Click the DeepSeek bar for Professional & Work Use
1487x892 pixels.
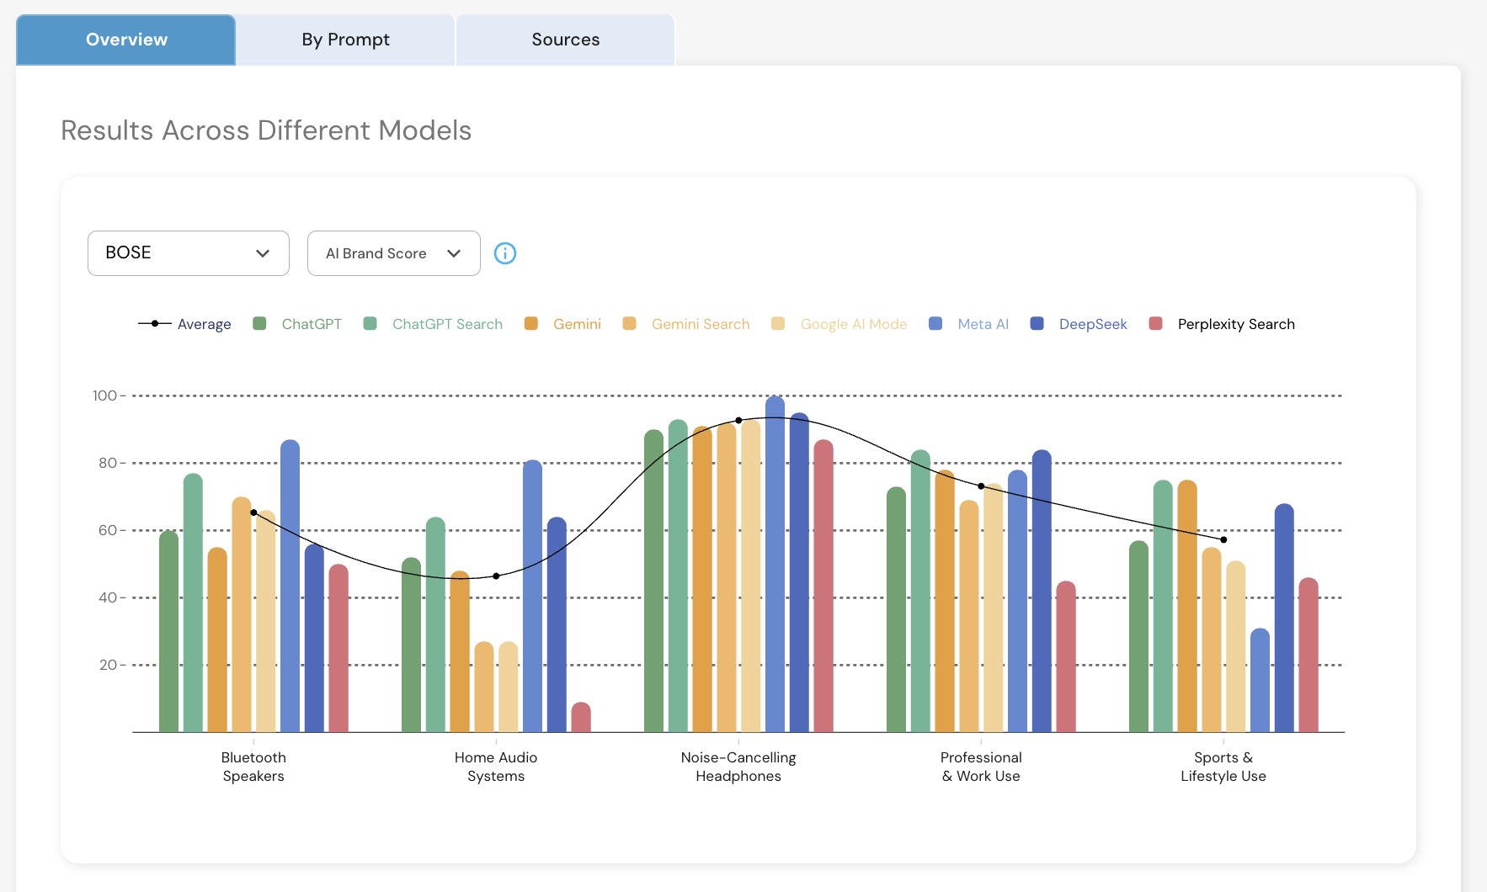pyautogui.click(x=1042, y=591)
